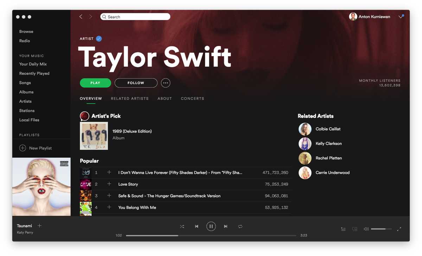Open the devices available icon
Image resolution: width=422 pixels, height=256 pixels.
[355, 229]
